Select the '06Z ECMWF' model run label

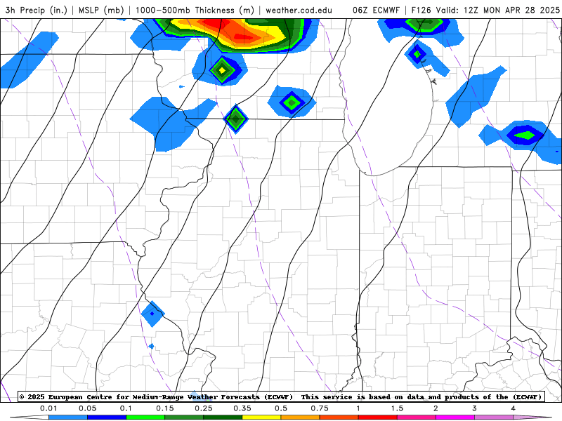pyautogui.click(x=376, y=10)
